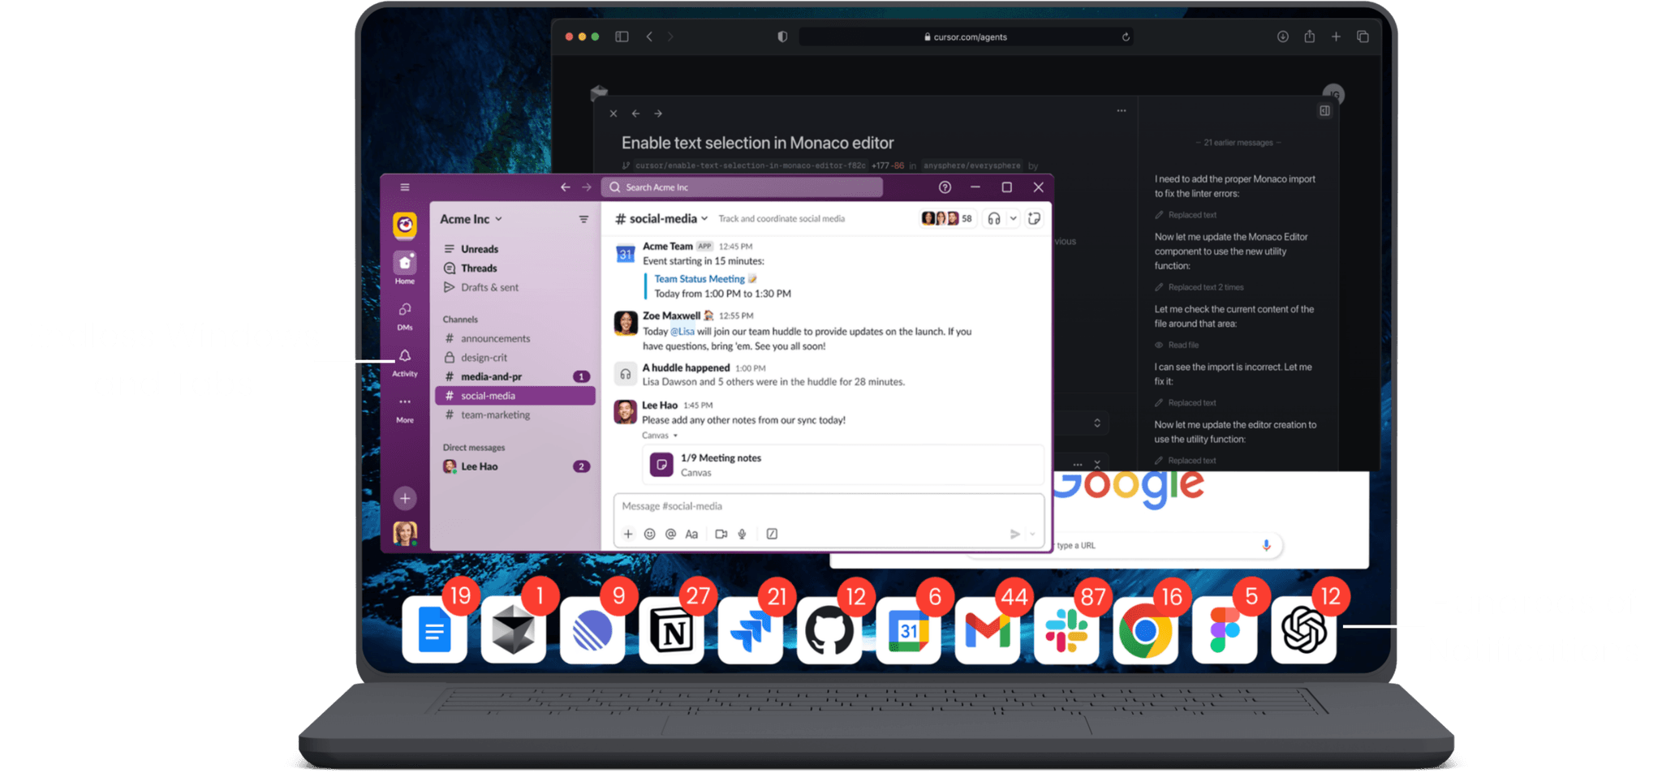This screenshot has height=773, width=1662.
Task: Open the social-media channel name dropdown
Action: [x=662, y=219]
